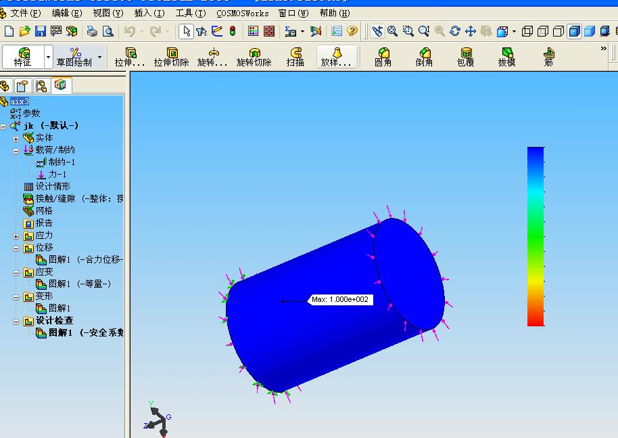Collapse the jk study node
Viewport: 618px width, 438px height.
[3, 127]
